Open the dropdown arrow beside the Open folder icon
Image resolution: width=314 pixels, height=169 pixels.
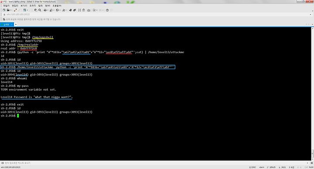point(11,10)
